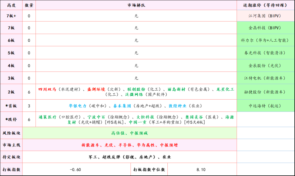Viewport: 295px width, 176px height.
Task: Select the "无" cell in the 5板 row
Action: pos(136,53)
